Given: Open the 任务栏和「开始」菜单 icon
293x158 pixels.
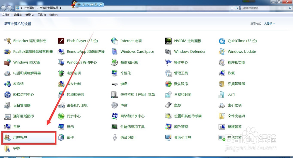Looking at the screenshot, I should [115, 95].
